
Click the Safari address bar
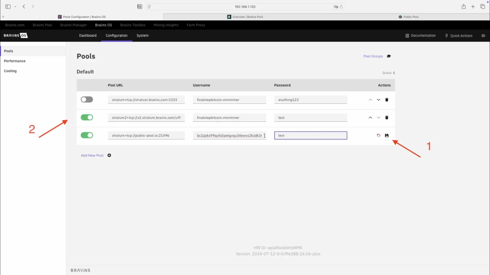[245, 7]
